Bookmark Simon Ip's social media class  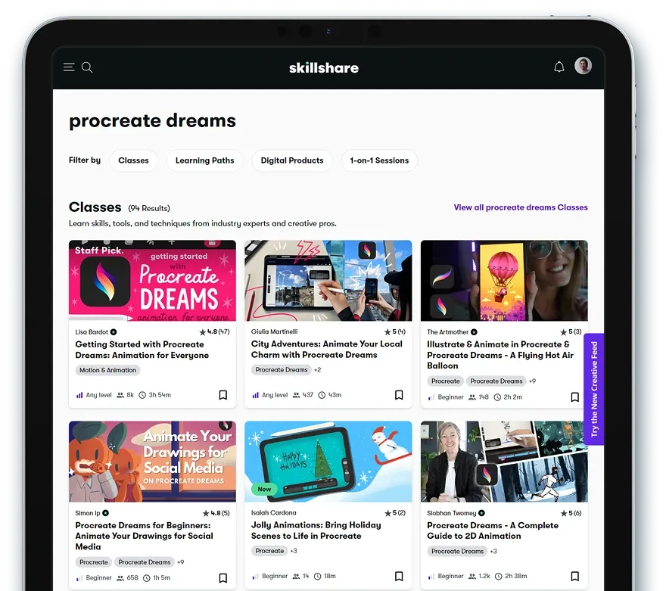(223, 578)
